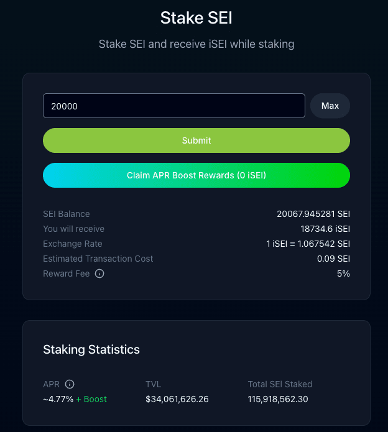Click the Exchange Rate label
The image size is (388, 432).
[73, 244]
